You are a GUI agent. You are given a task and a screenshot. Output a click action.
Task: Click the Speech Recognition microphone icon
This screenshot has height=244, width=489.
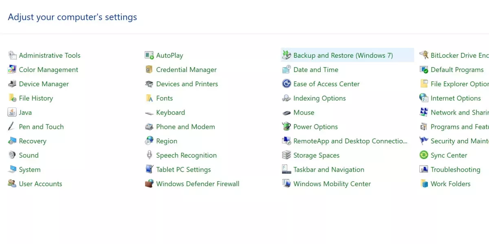(x=149, y=155)
